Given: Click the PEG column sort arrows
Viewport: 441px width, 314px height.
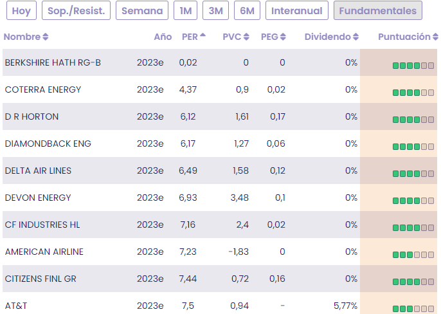Looking at the screenshot, I should [283, 37].
